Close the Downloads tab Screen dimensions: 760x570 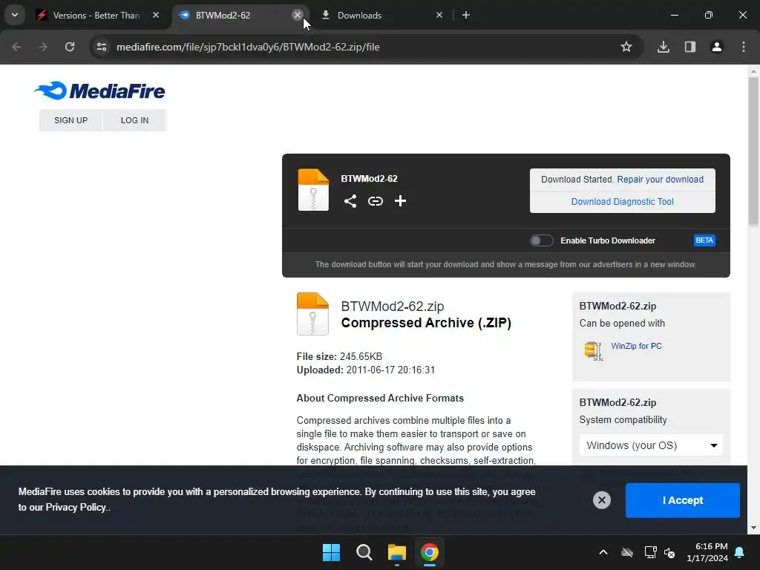click(x=439, y=15)
